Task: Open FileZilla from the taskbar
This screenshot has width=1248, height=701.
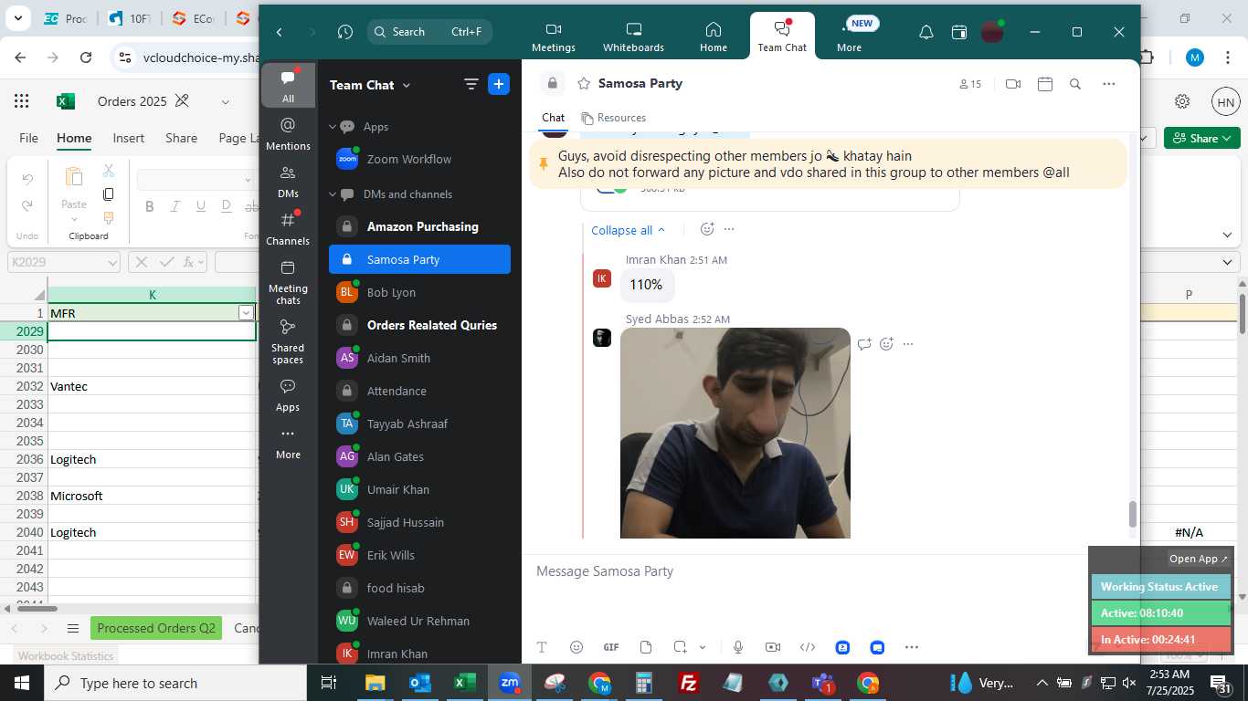Action: click(x=689, y=683)
